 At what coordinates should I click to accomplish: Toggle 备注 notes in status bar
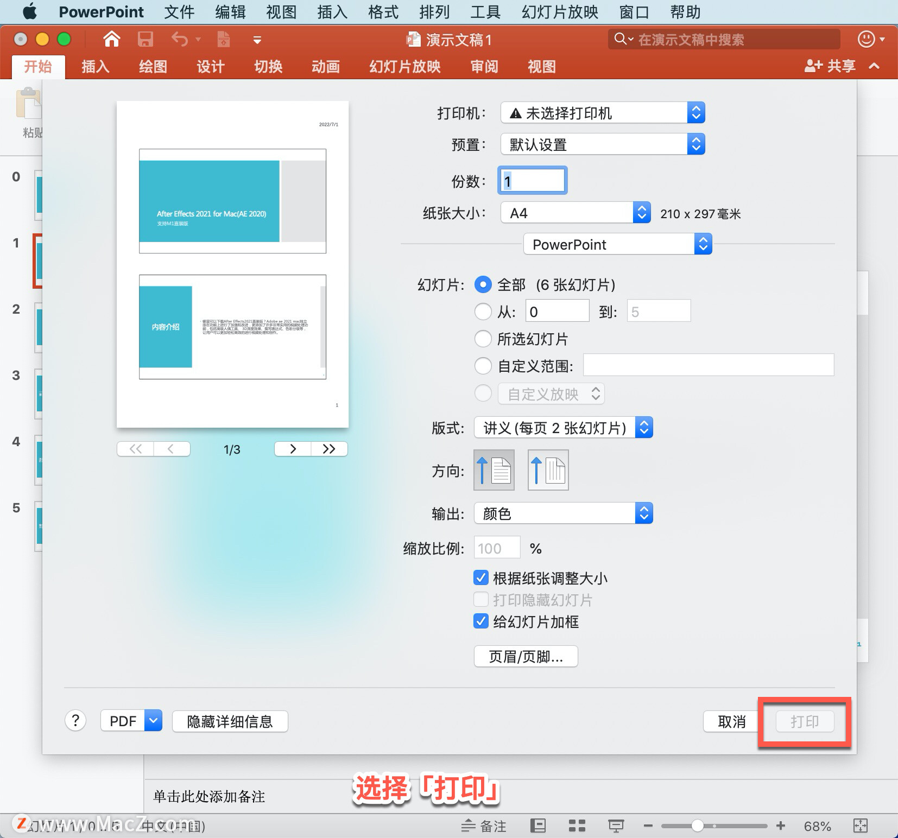point(484,826)
